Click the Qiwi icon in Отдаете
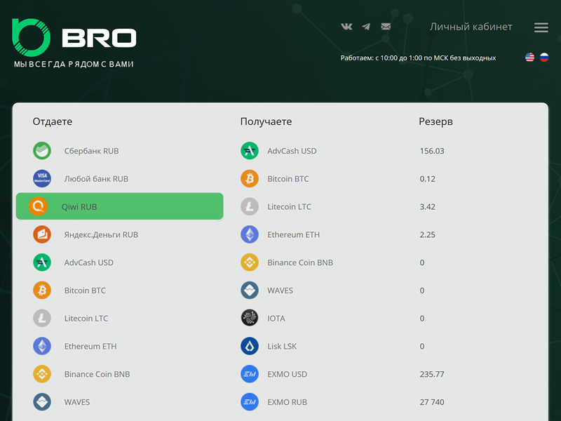Screen dimensions: 561x421 pyautogui.click(x=38, y=206)
